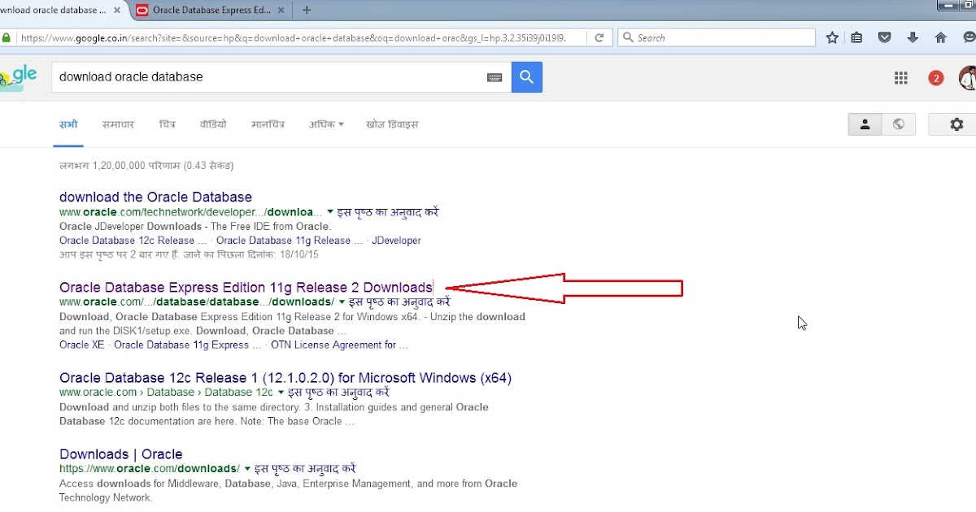
Task: Switch to the समाचार tab
Action: tap(118, 124)
